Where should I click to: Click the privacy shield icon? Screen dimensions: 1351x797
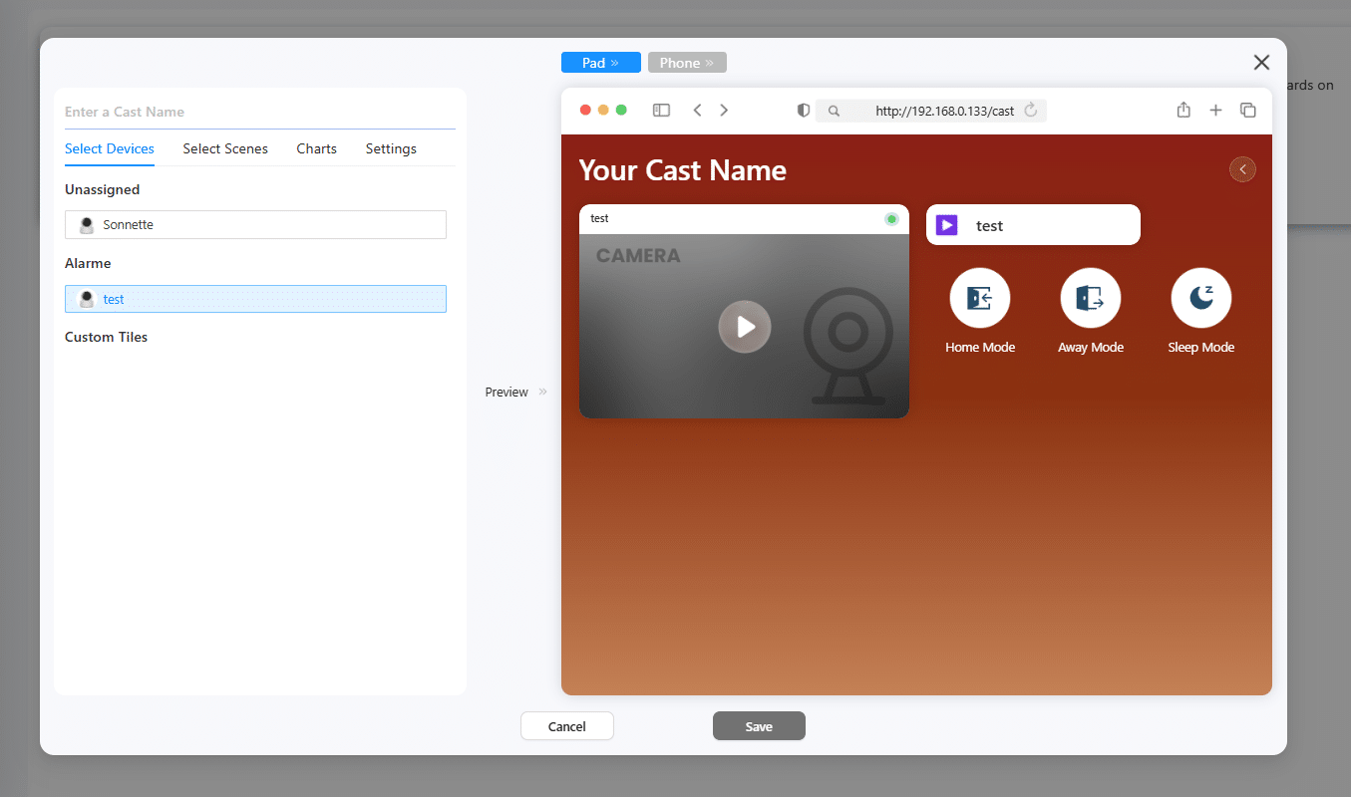pyautogui.click(x=804, y=111)
